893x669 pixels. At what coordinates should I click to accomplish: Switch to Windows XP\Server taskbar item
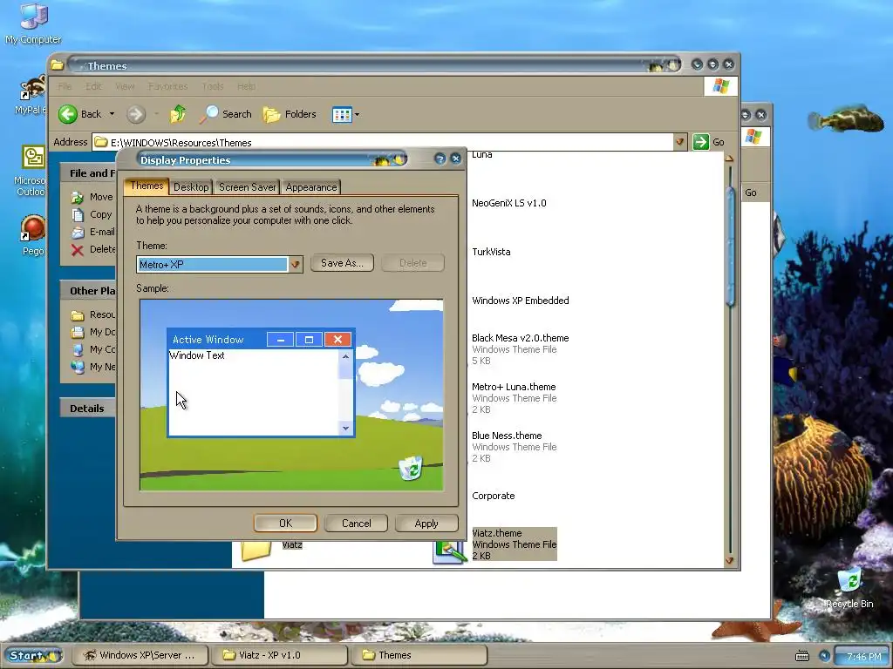tap(139, 655)
